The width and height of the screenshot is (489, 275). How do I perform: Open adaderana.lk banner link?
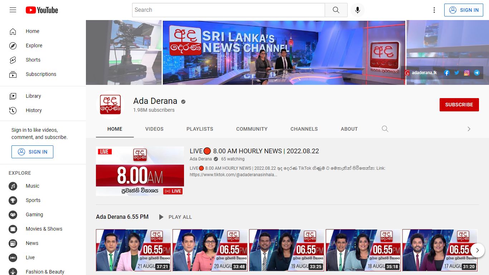click(421, 73)
